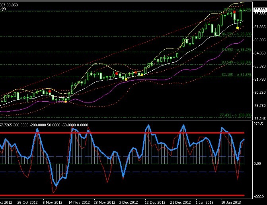Select the lower red -200 level line in indicator
This screenshot has width=267, height=205.
[x=122, y=195]
